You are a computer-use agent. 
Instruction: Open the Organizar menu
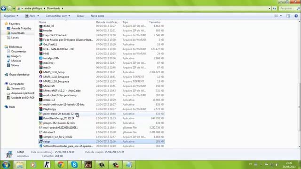click(x=11, y=16)
